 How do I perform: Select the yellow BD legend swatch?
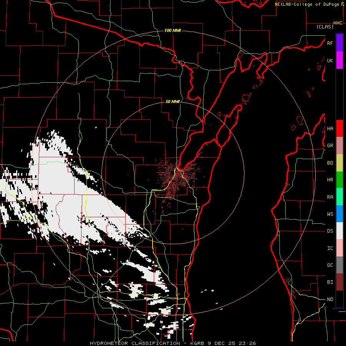coord(339,163)
